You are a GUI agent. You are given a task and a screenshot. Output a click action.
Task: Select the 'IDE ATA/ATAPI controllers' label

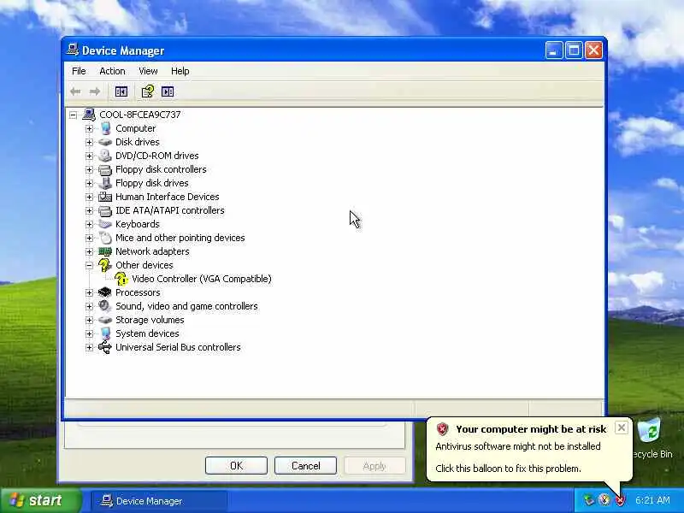[x=169, y=210]
